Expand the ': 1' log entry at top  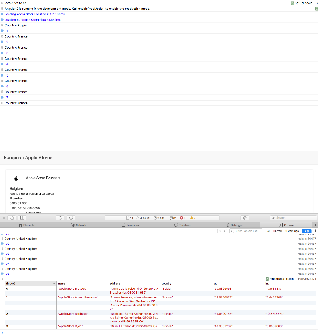point(2,31)
